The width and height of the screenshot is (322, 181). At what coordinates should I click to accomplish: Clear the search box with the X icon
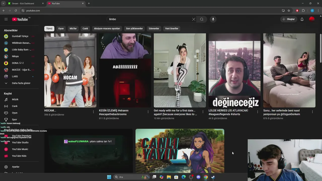(193, 19)
